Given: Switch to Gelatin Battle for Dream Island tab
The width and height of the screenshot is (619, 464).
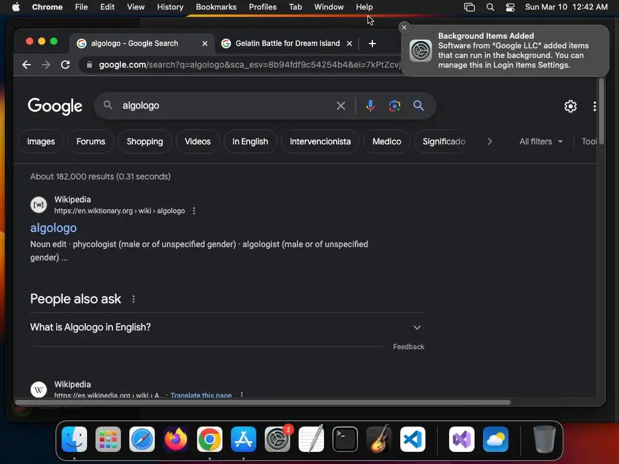Looking at the screenshot, I should 287,43.
